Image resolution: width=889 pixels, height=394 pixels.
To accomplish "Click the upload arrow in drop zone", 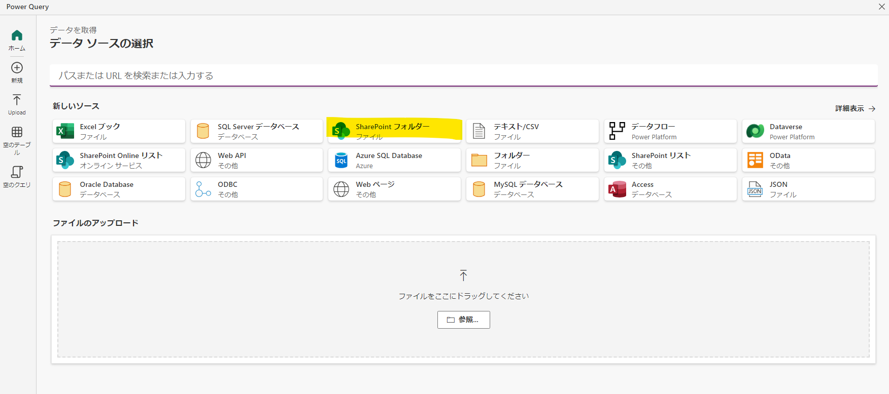I will tap(463, 275).
